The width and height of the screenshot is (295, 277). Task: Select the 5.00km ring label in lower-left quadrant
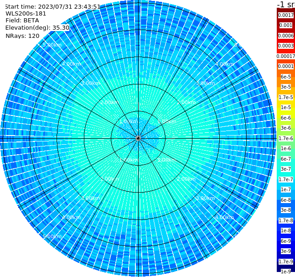pos(52,236)
